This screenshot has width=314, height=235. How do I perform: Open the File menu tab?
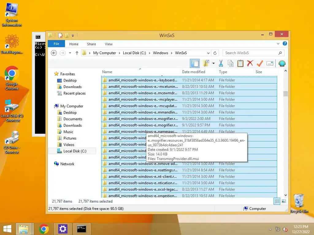point(56,44)
